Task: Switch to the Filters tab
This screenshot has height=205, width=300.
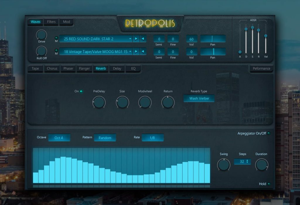Action: tap(51, 22)
